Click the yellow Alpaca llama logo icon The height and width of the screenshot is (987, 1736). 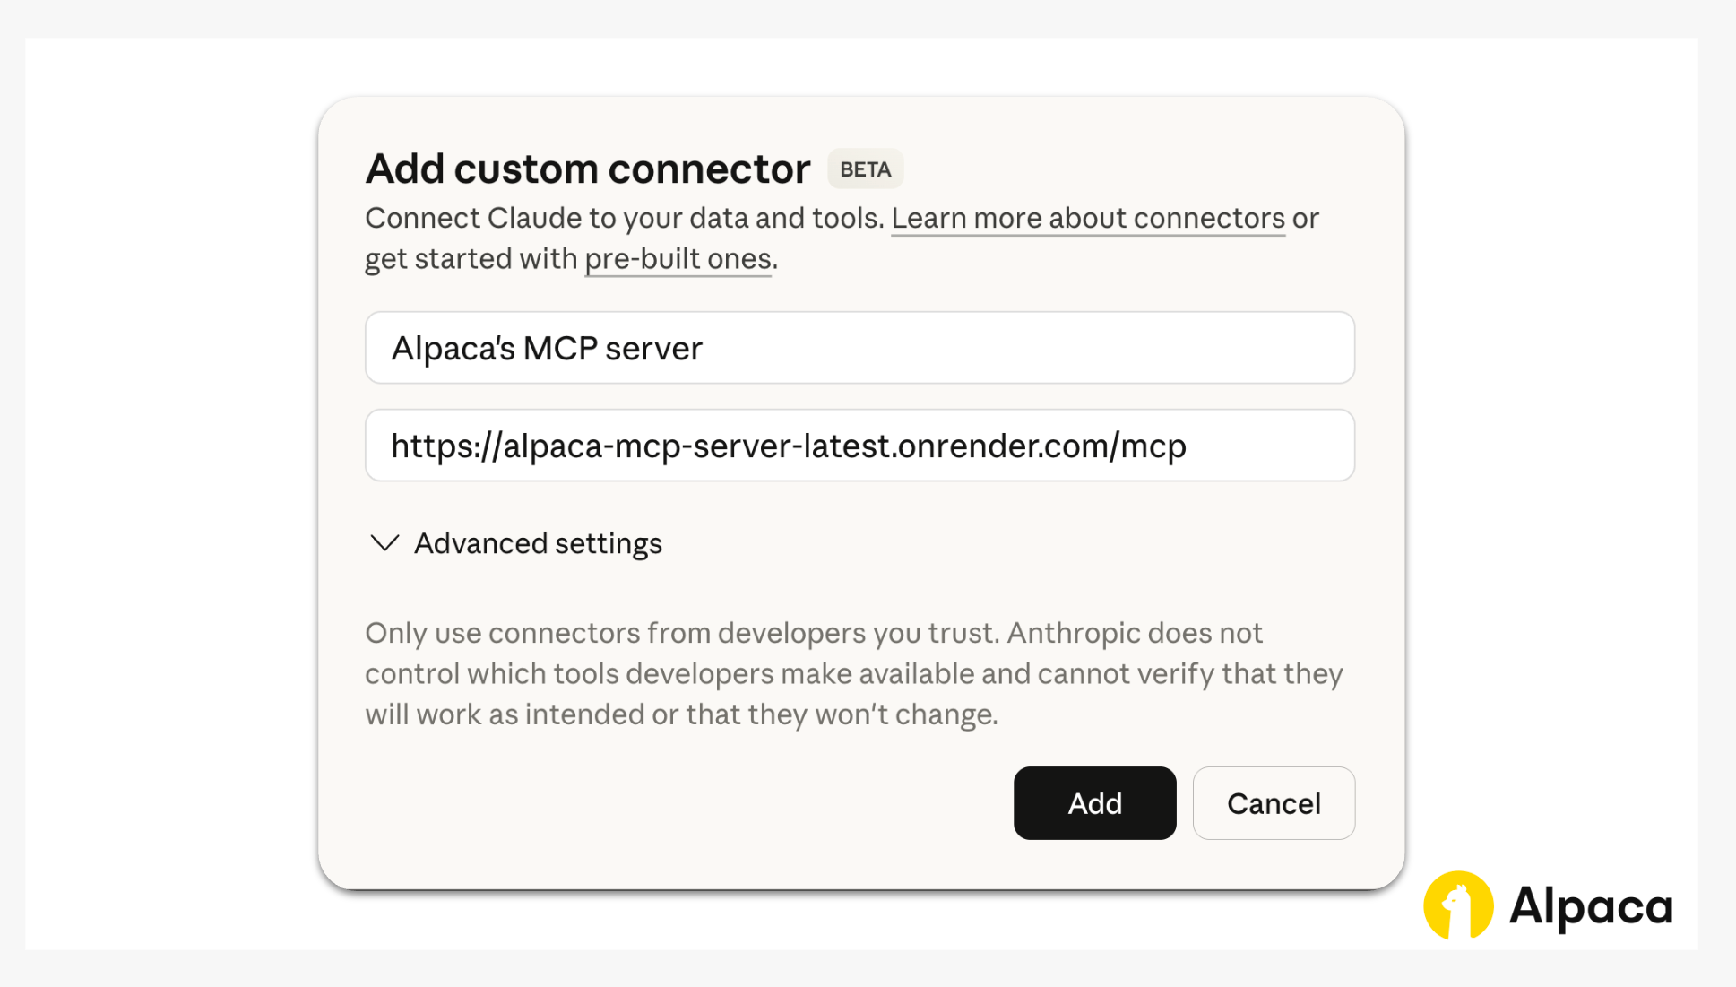[1458, 905]
